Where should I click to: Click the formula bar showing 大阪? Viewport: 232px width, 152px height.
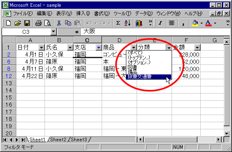tap(155, 32)
